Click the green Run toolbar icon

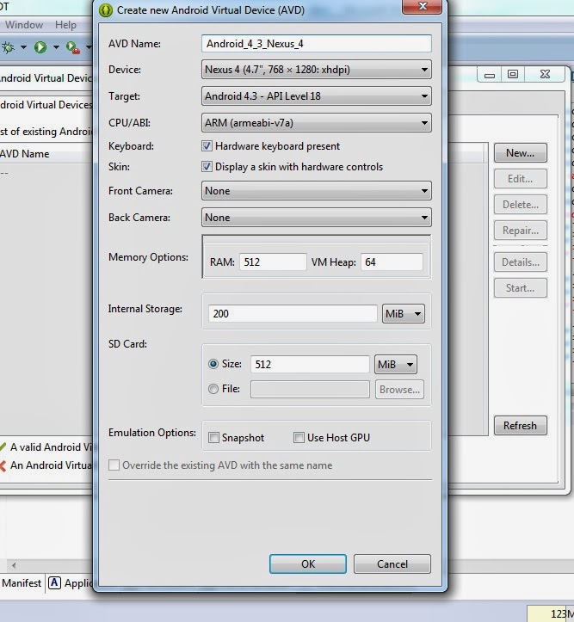pyautogui.click(x=40, y=47)
